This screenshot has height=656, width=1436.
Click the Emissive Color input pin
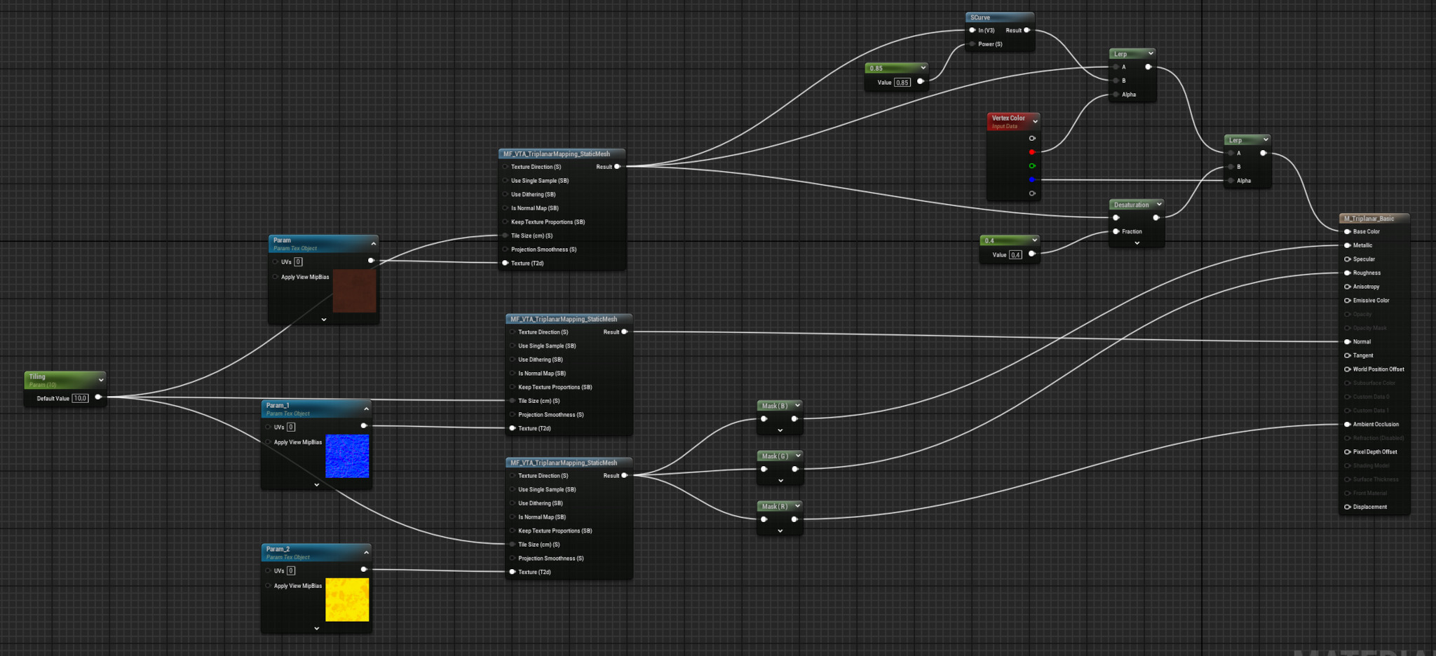[1347, 301]
